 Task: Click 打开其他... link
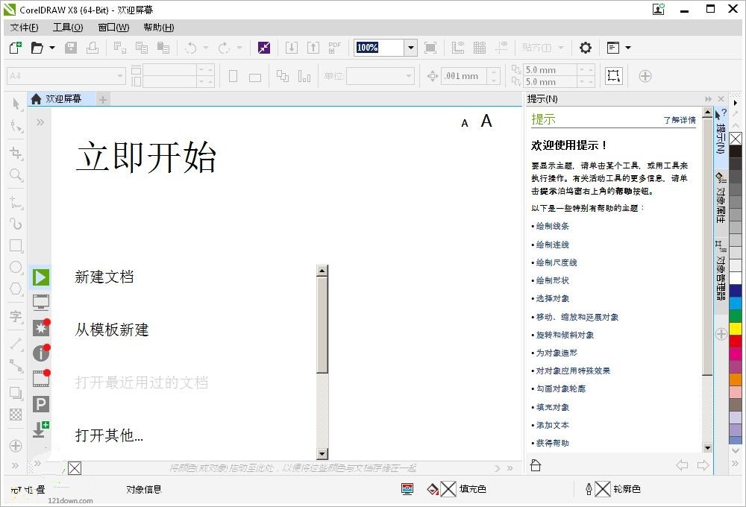coord(109,435)
